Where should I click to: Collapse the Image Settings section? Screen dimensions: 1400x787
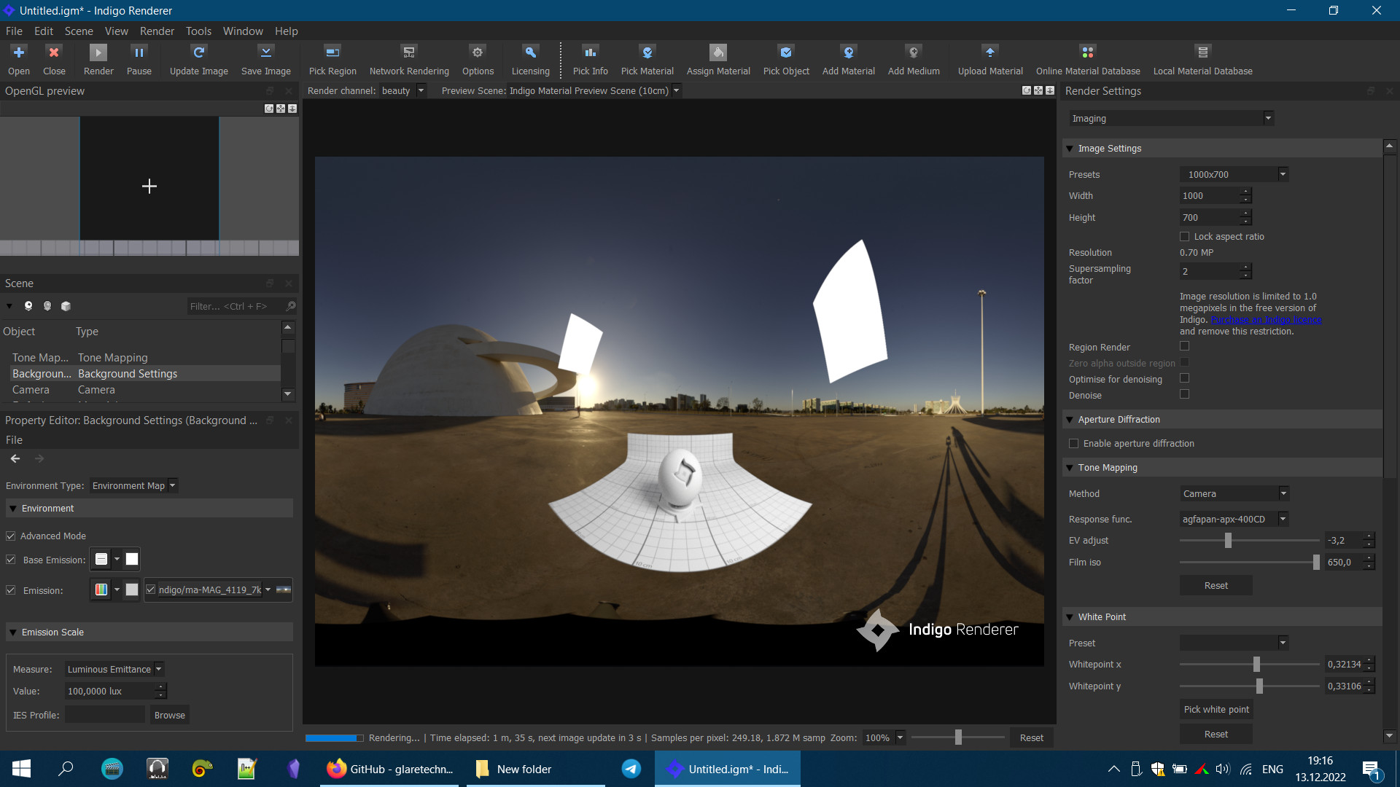[1070, 149]
